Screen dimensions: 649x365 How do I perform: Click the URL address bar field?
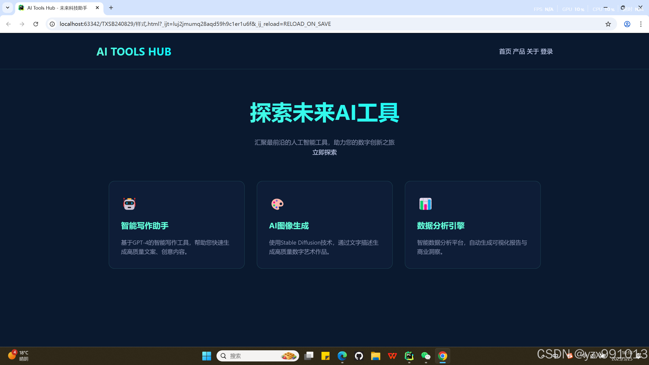tap(304, 24)
